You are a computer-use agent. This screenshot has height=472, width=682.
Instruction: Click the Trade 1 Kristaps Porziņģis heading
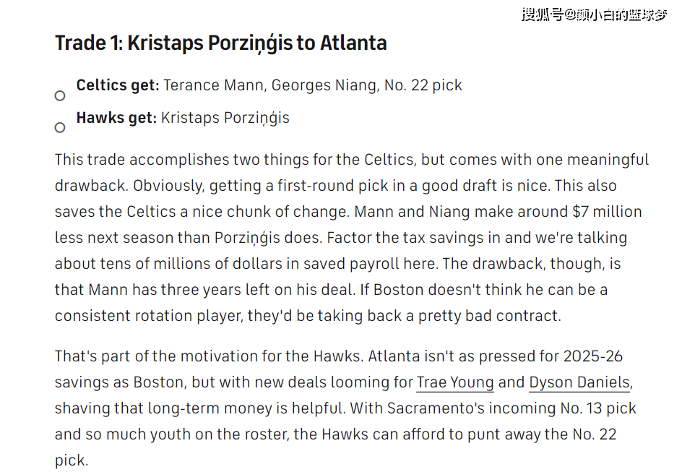221,43
